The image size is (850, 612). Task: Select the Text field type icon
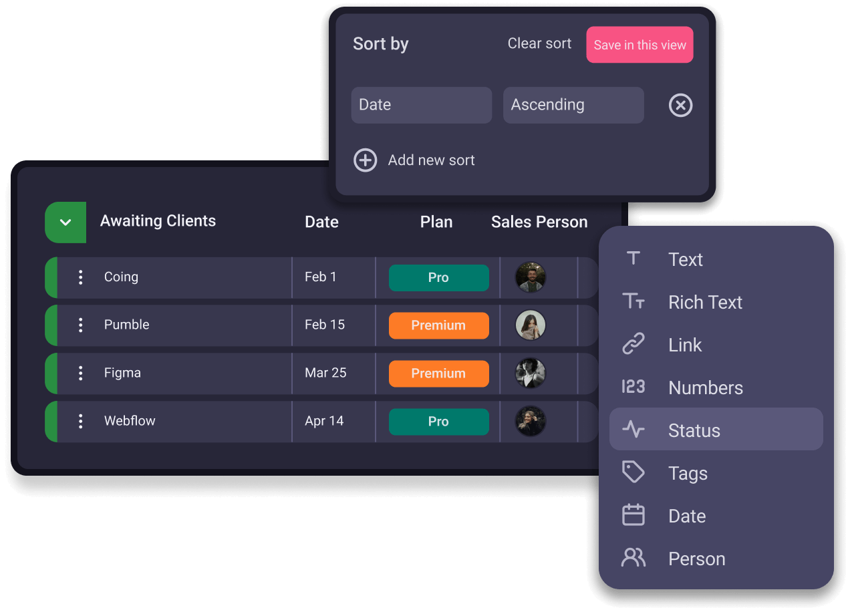click(633, 259)
